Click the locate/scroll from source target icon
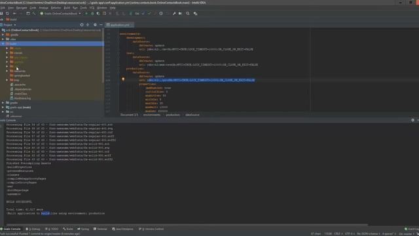419x236 pixels. 82,25
